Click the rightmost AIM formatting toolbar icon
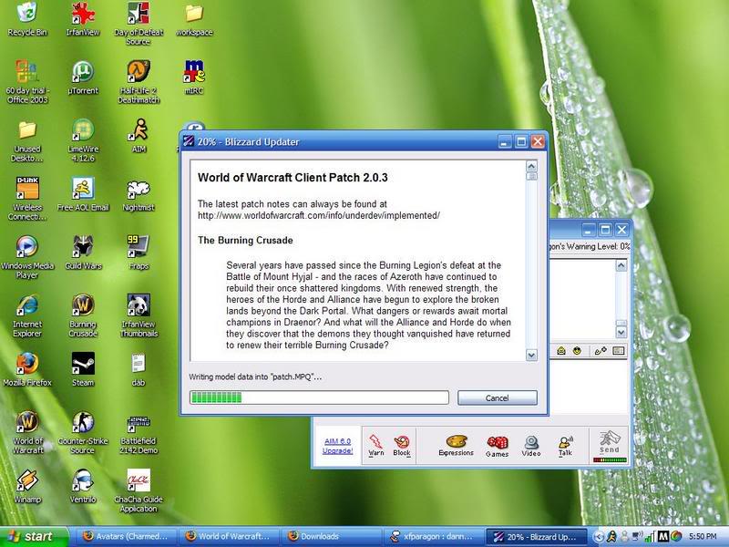 [619, 351]
